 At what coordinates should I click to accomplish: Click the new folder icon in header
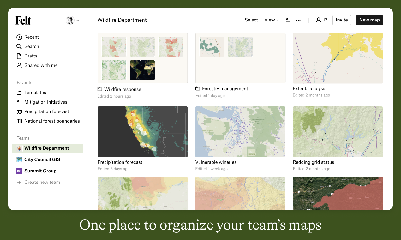tap(288, 20)
